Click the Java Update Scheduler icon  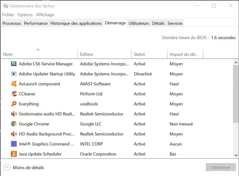tap(14, 154)
